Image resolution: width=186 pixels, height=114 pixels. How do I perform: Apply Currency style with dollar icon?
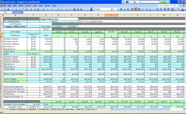click(147, 9)
